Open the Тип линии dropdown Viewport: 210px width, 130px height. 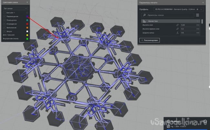pos(16,9)
